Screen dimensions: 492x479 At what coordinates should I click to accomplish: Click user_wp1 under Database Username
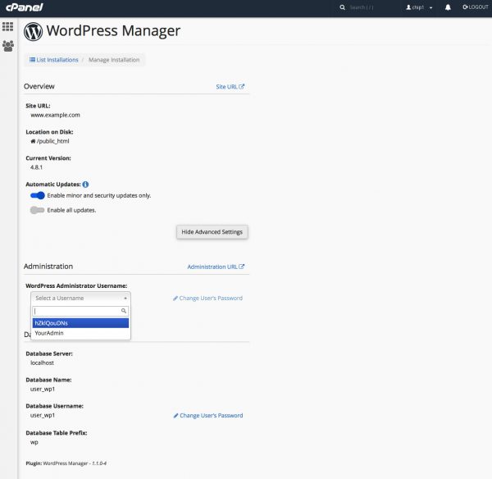(x=43, y=415)
